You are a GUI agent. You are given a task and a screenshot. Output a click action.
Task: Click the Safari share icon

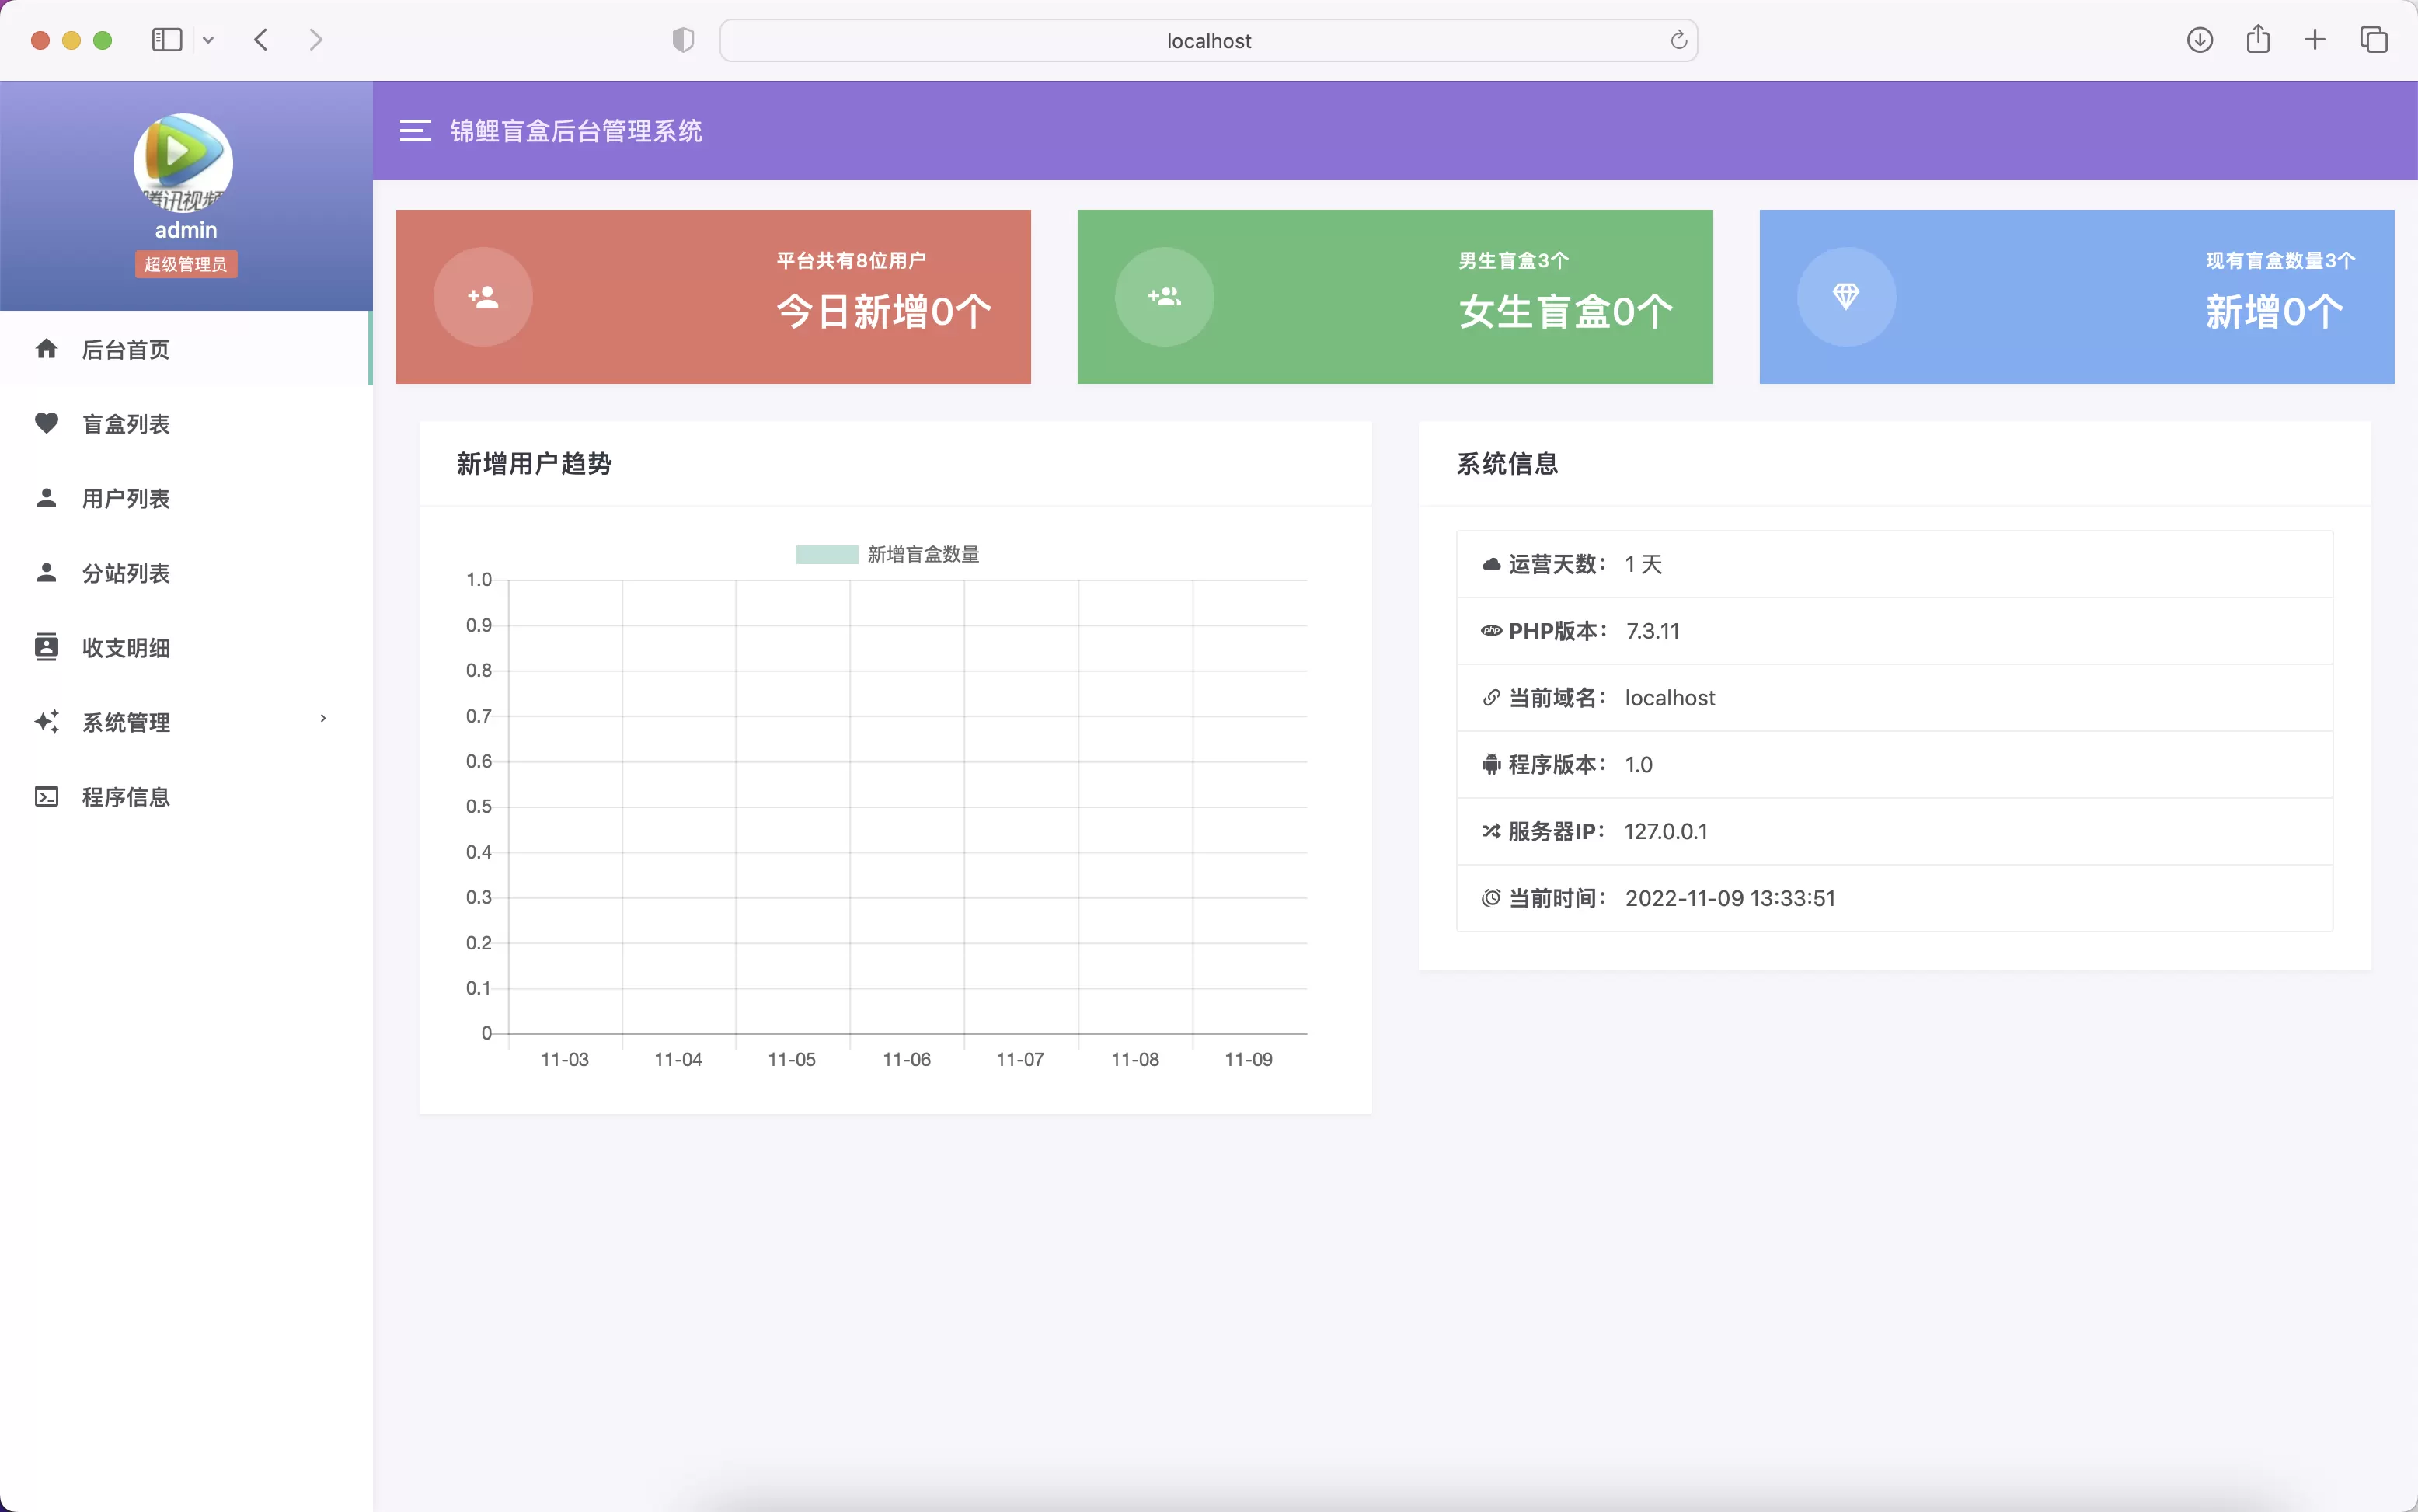point(2258,39)
